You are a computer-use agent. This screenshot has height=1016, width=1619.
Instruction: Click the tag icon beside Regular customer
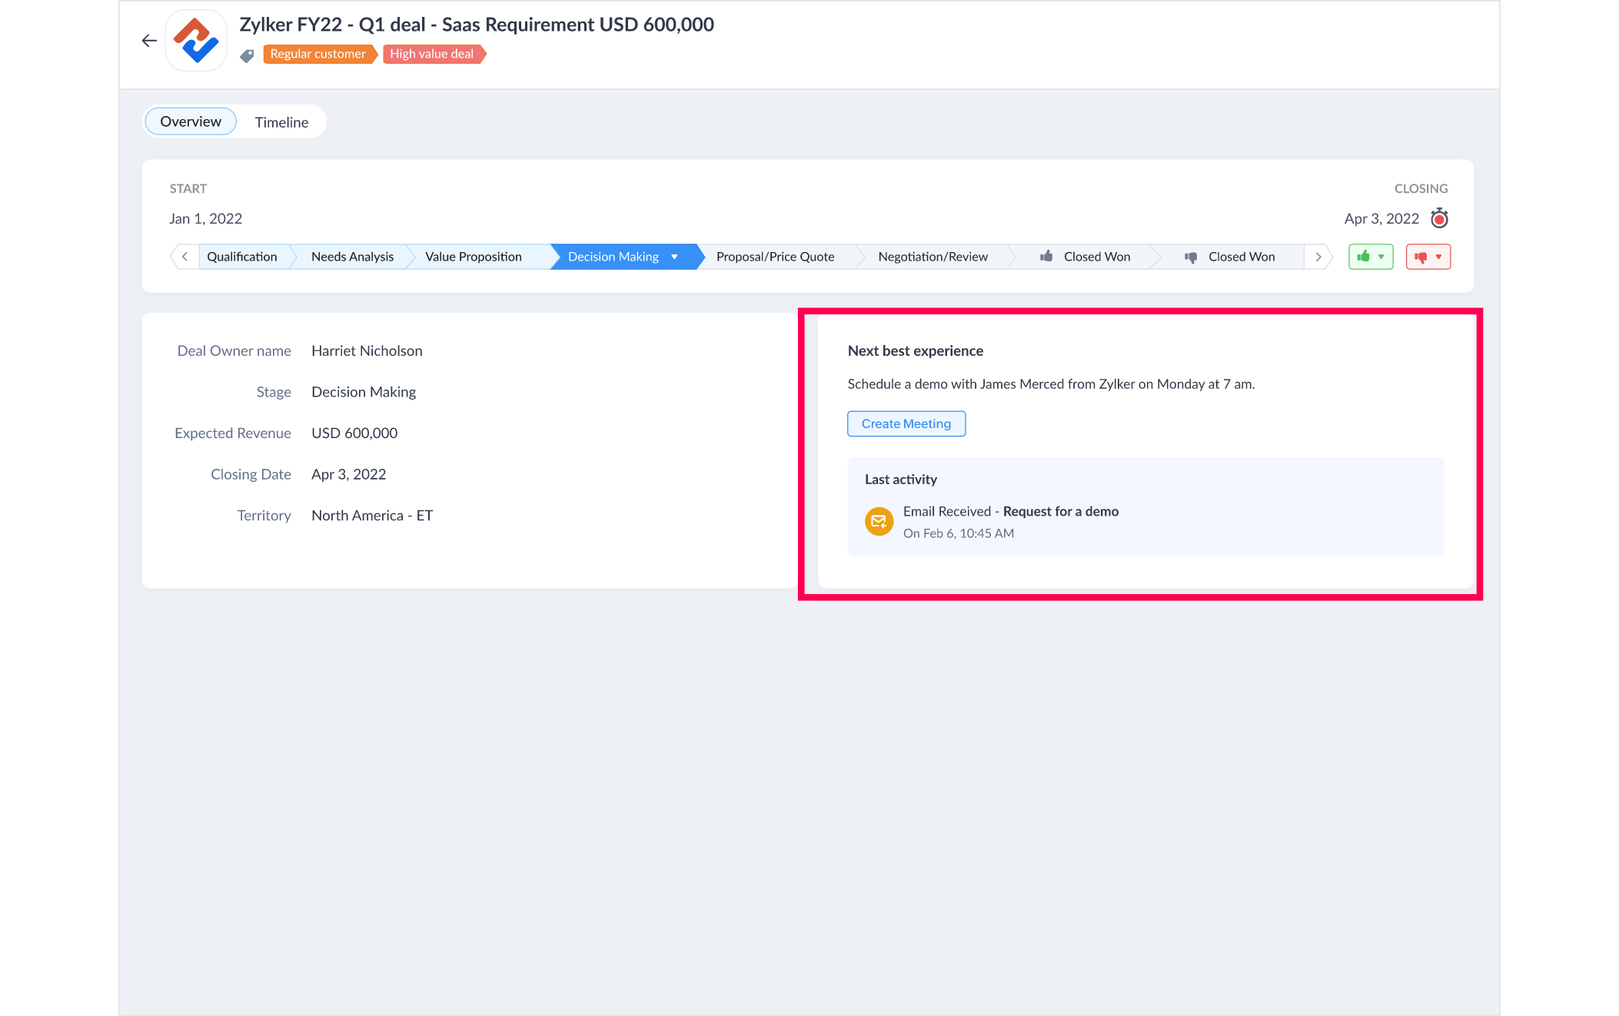pos(247,55)
